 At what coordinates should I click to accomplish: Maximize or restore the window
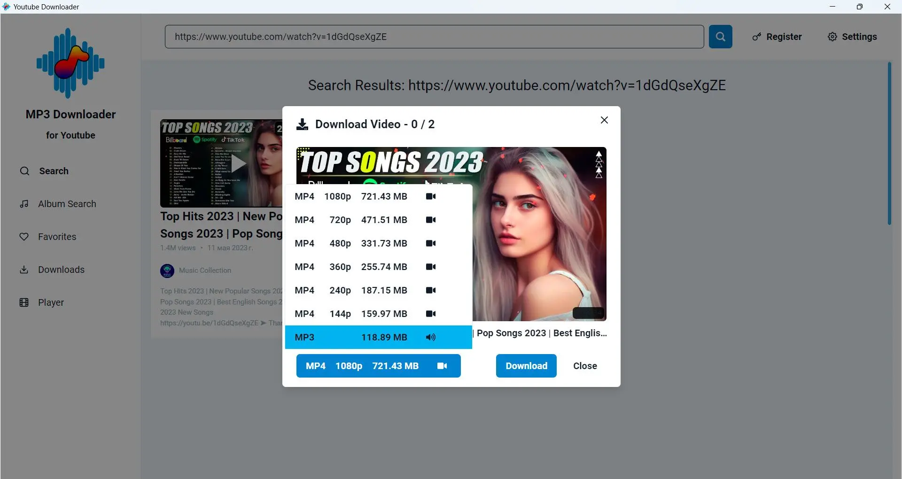click(x=859, y=7)
